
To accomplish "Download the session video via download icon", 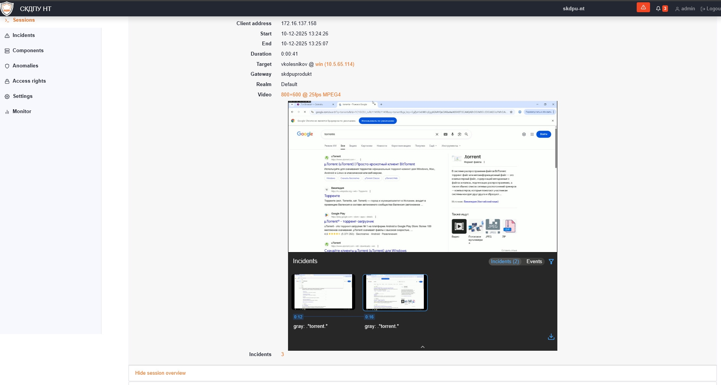I will pos(551,337).
